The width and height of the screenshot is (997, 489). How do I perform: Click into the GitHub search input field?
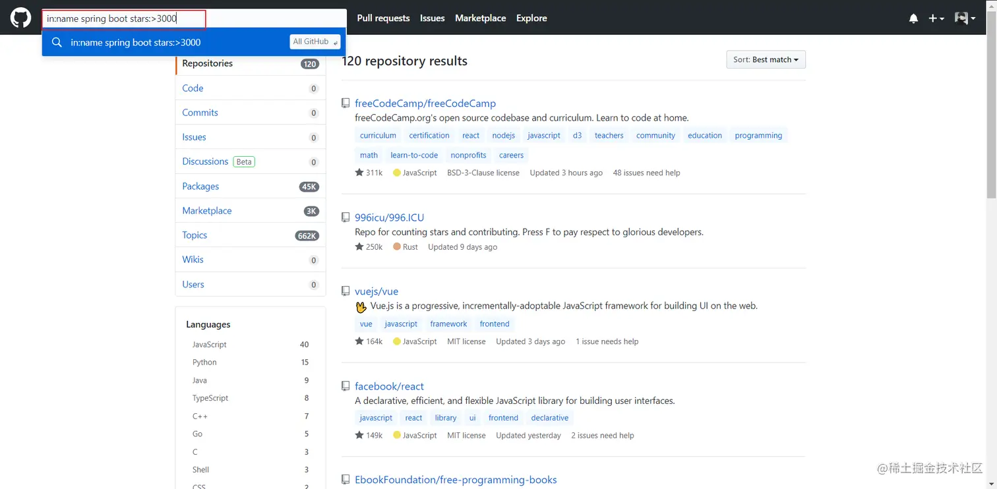tap(125, 19)
